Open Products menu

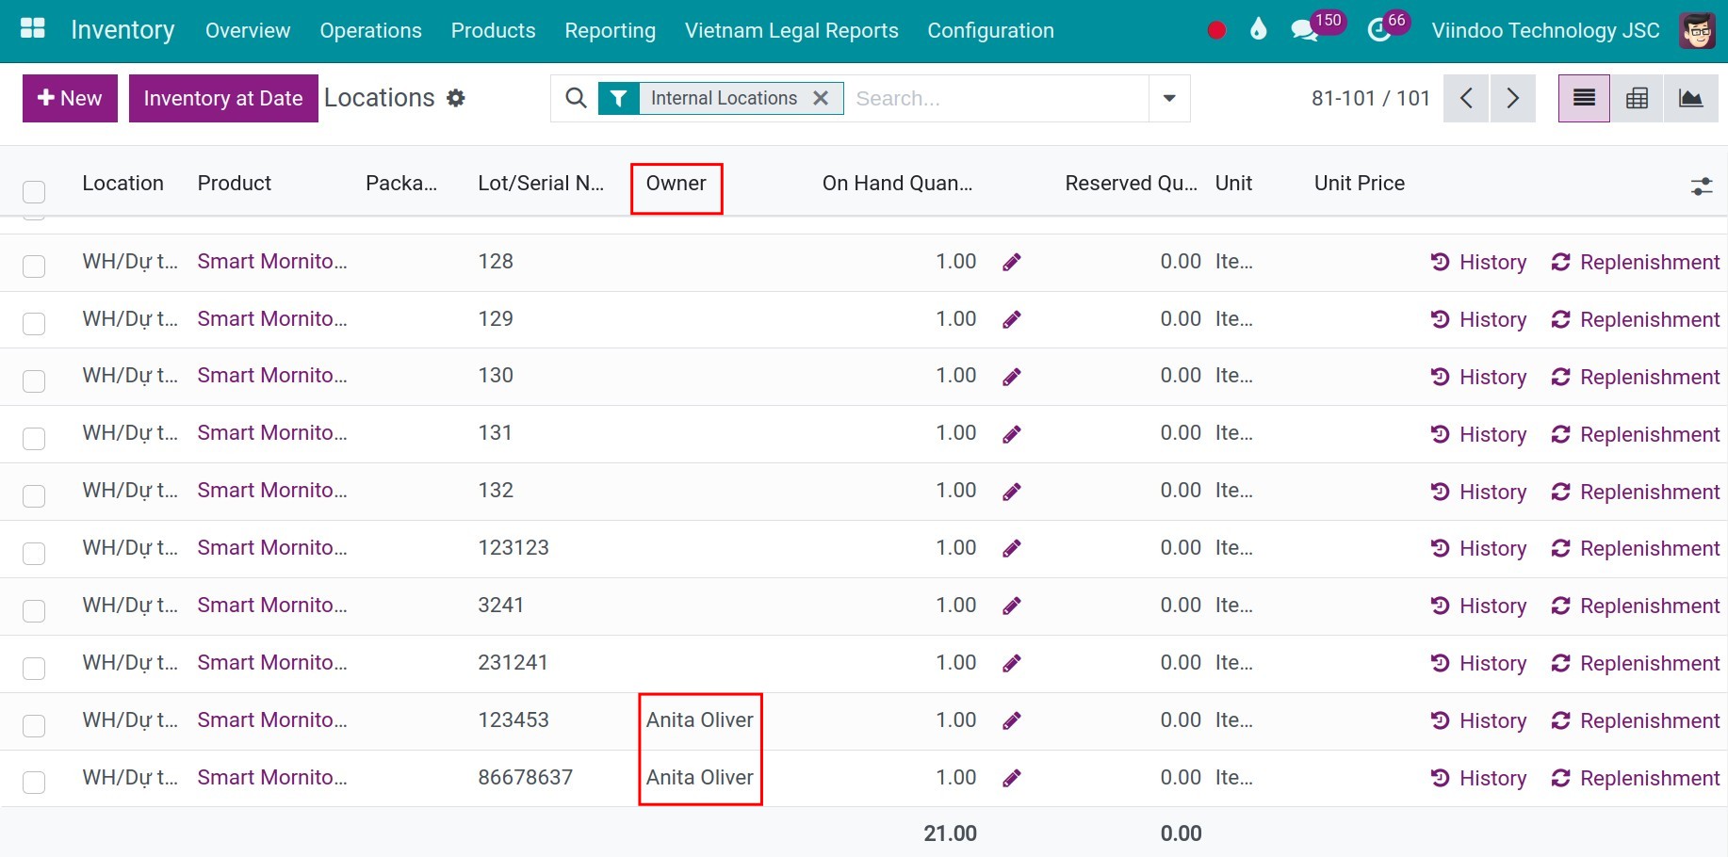493,30
